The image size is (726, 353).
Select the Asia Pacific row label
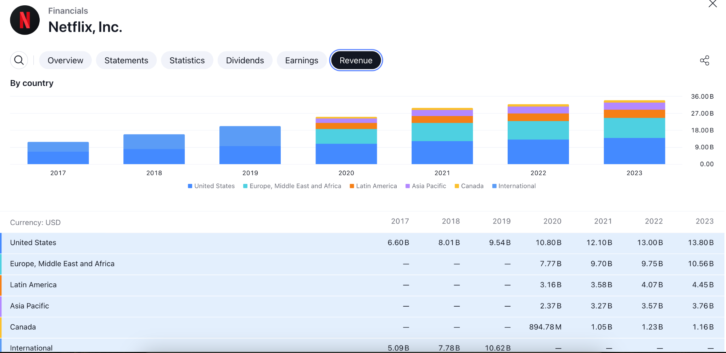point(29,306)
